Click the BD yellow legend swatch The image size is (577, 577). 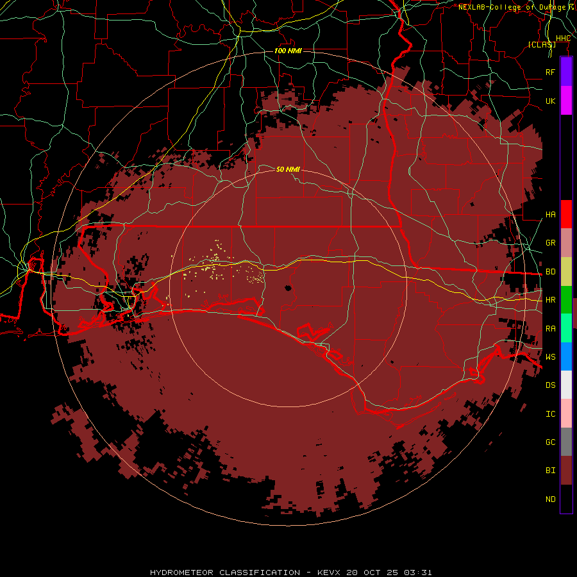[x=566, y=272]
